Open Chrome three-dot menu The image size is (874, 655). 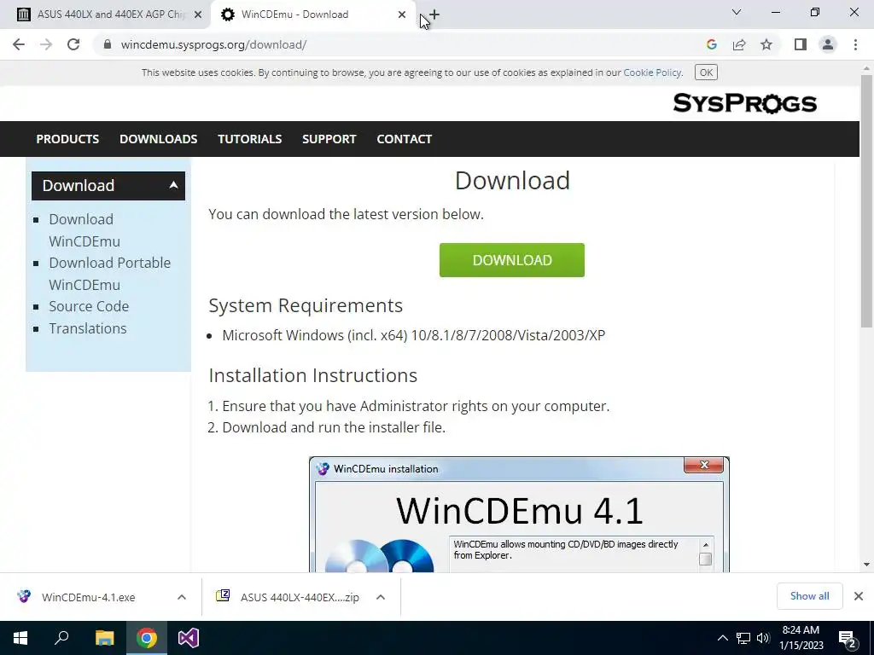pyautogui.click(x=855, y=44)
